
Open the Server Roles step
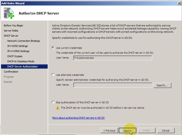tap(11, 31)
